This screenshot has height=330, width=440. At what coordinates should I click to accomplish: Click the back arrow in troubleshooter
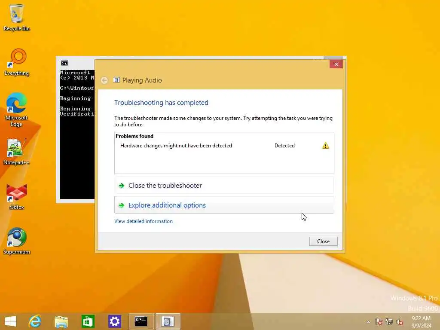coord(104,80)
